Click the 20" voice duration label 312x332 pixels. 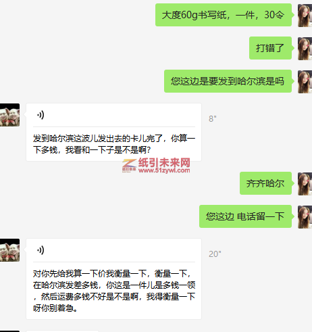[215, 254]
